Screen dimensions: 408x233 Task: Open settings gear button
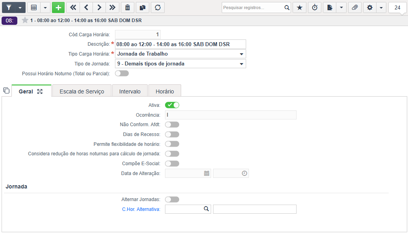[370, 7]
